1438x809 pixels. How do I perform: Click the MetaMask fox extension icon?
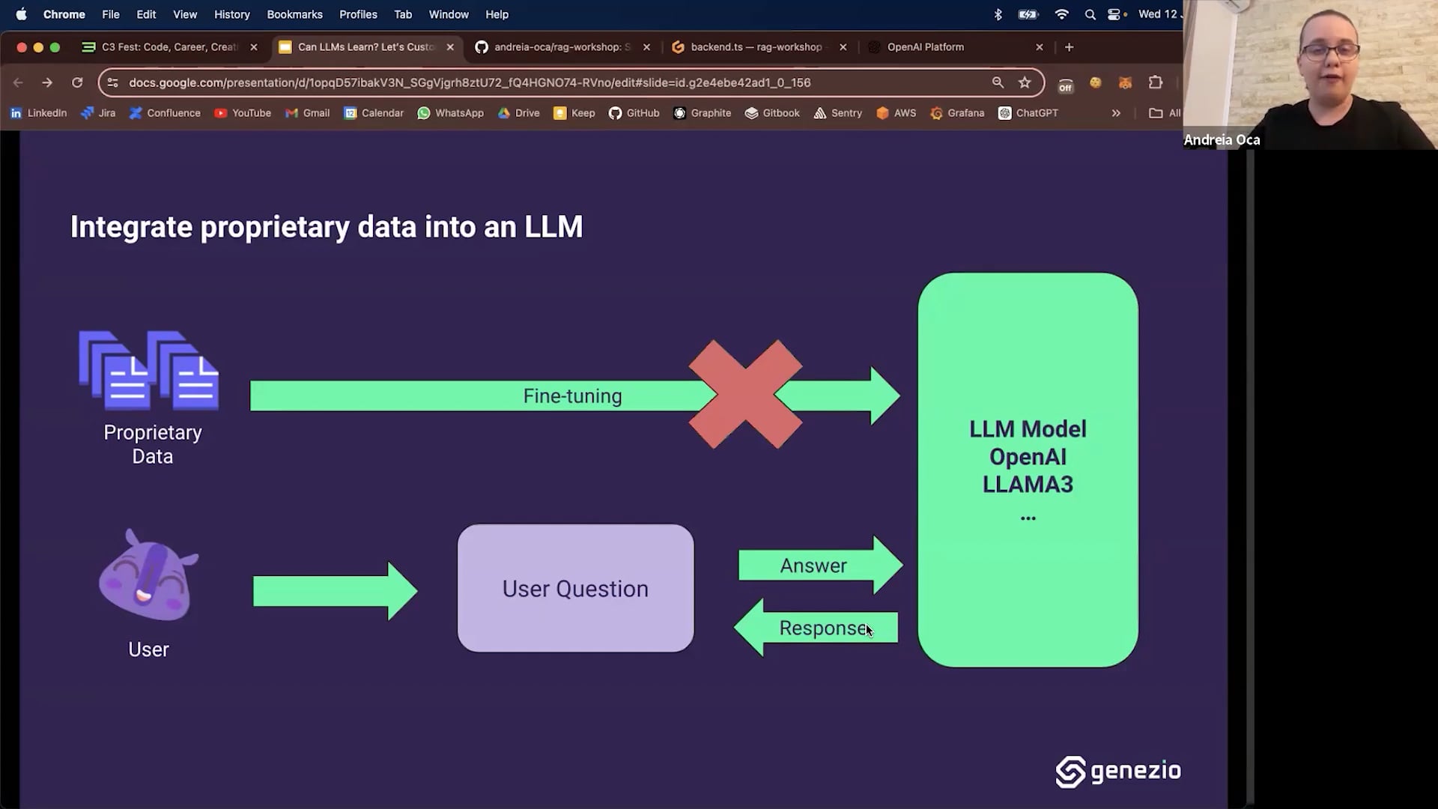coord(1125,82)
